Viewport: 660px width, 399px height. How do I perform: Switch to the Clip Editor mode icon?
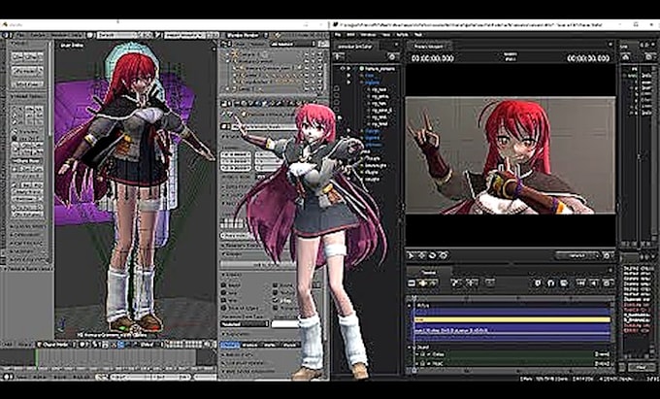[412, 283]
